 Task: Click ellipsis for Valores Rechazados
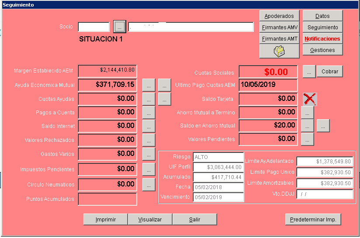coord(149,140)
